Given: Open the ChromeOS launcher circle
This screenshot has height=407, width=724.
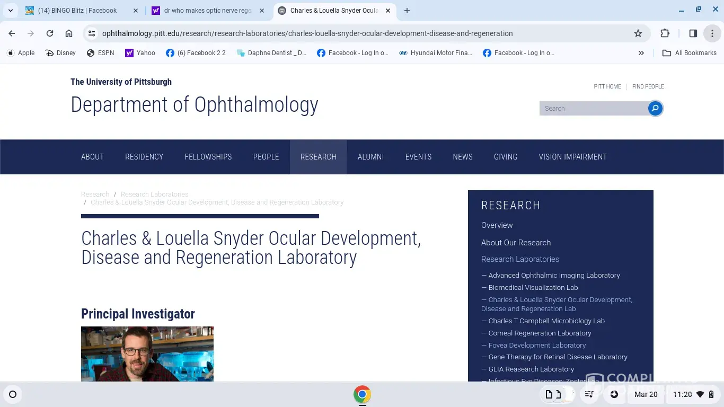Looking at the screenshot, I should (13, 394).
